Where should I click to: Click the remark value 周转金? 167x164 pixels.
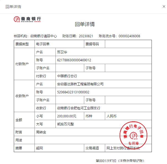pyautogui.click(x=41, y=132)
